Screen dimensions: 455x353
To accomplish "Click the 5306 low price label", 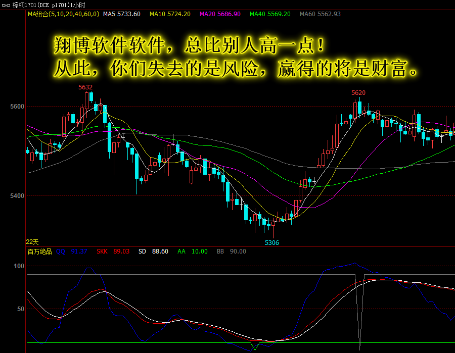I will click(x=271, y=243).
